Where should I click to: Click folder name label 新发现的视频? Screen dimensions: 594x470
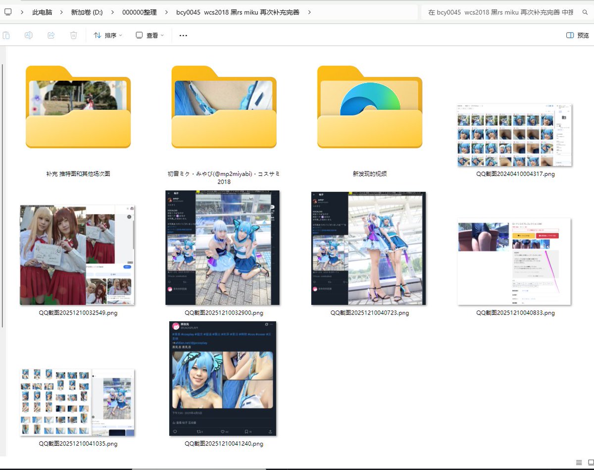(x=370, y=174)
